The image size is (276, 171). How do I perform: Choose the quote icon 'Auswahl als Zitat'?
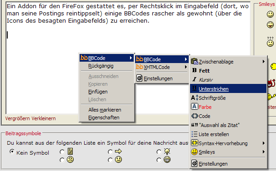click(x=195, y=125)
